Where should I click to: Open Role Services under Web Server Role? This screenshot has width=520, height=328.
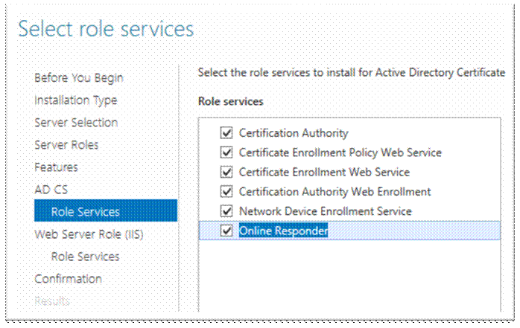[x=85, y=257]
